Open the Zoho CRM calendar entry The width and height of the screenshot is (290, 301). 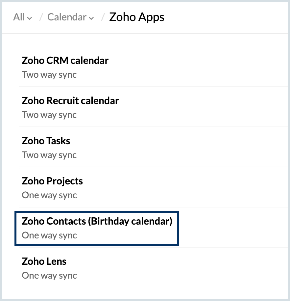(x=65, y=61)
